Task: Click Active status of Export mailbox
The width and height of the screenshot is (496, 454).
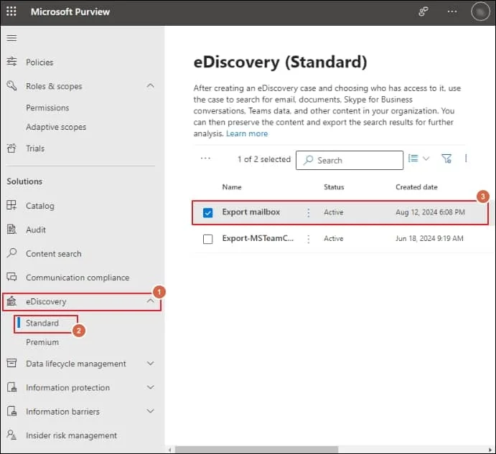Action: pyautogui.click(x=333, y=212)
